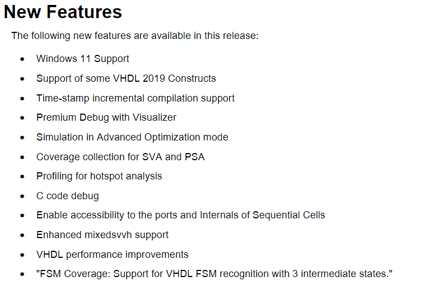Click VHDL performance improvements item

pos(112,255)
